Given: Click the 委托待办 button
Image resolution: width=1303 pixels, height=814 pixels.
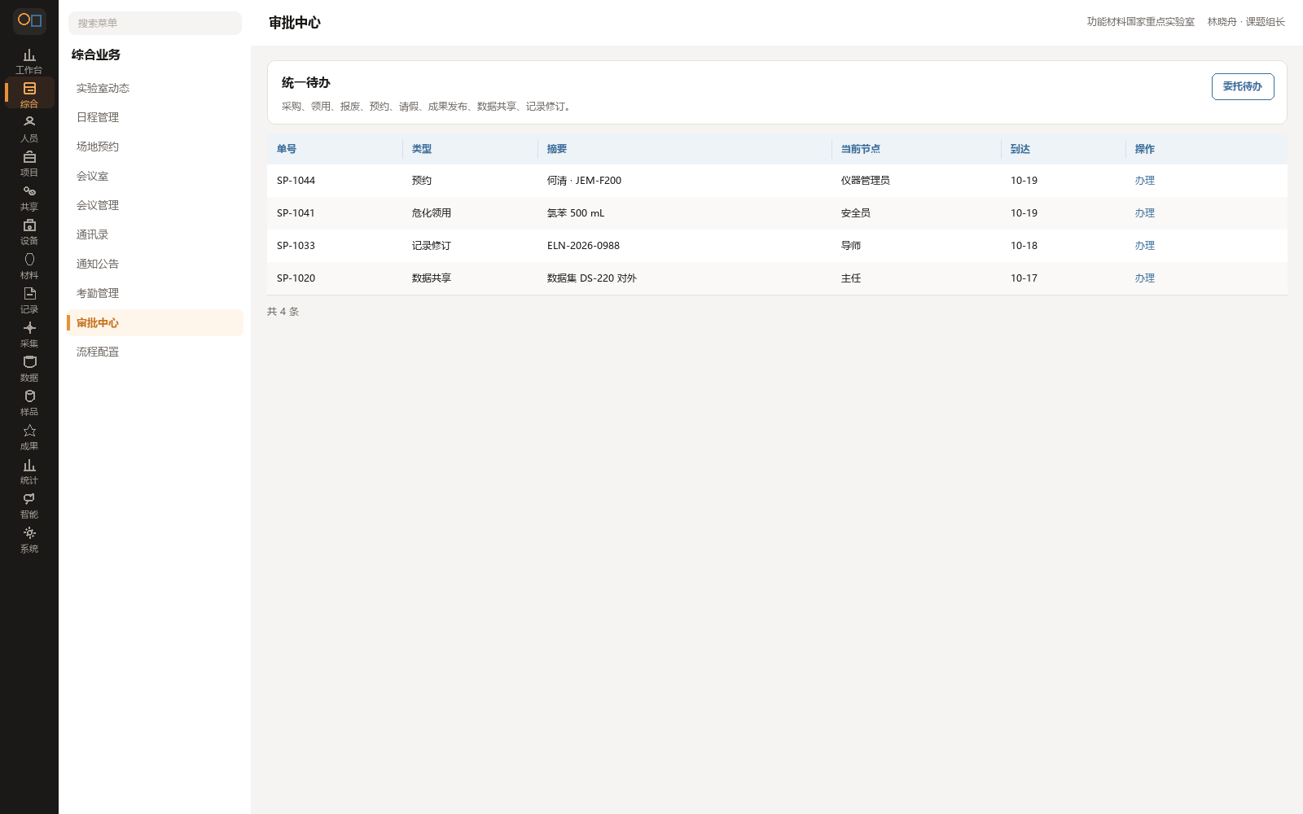Looking at the screenshot, I should (1243, 86).
